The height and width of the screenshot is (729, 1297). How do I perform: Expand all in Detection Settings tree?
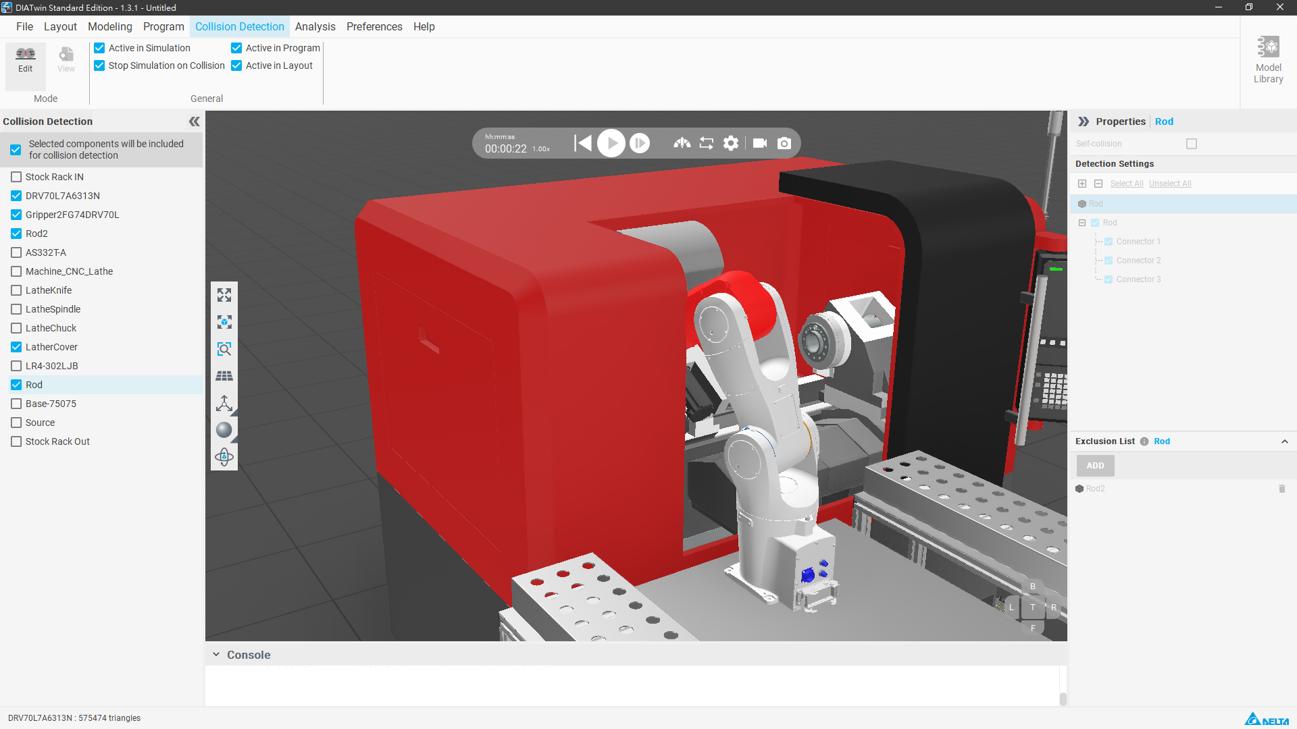click(1082, 184)
